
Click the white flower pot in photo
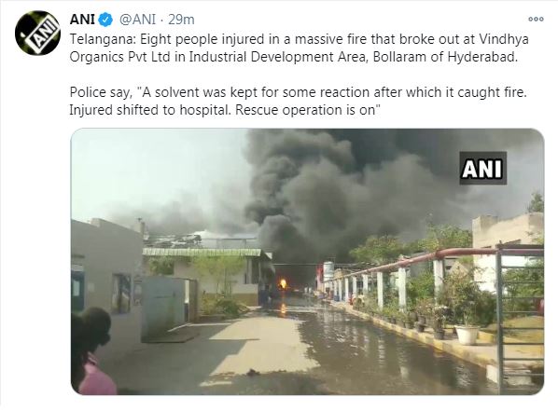pyautogui.click(x=467, y=335)
